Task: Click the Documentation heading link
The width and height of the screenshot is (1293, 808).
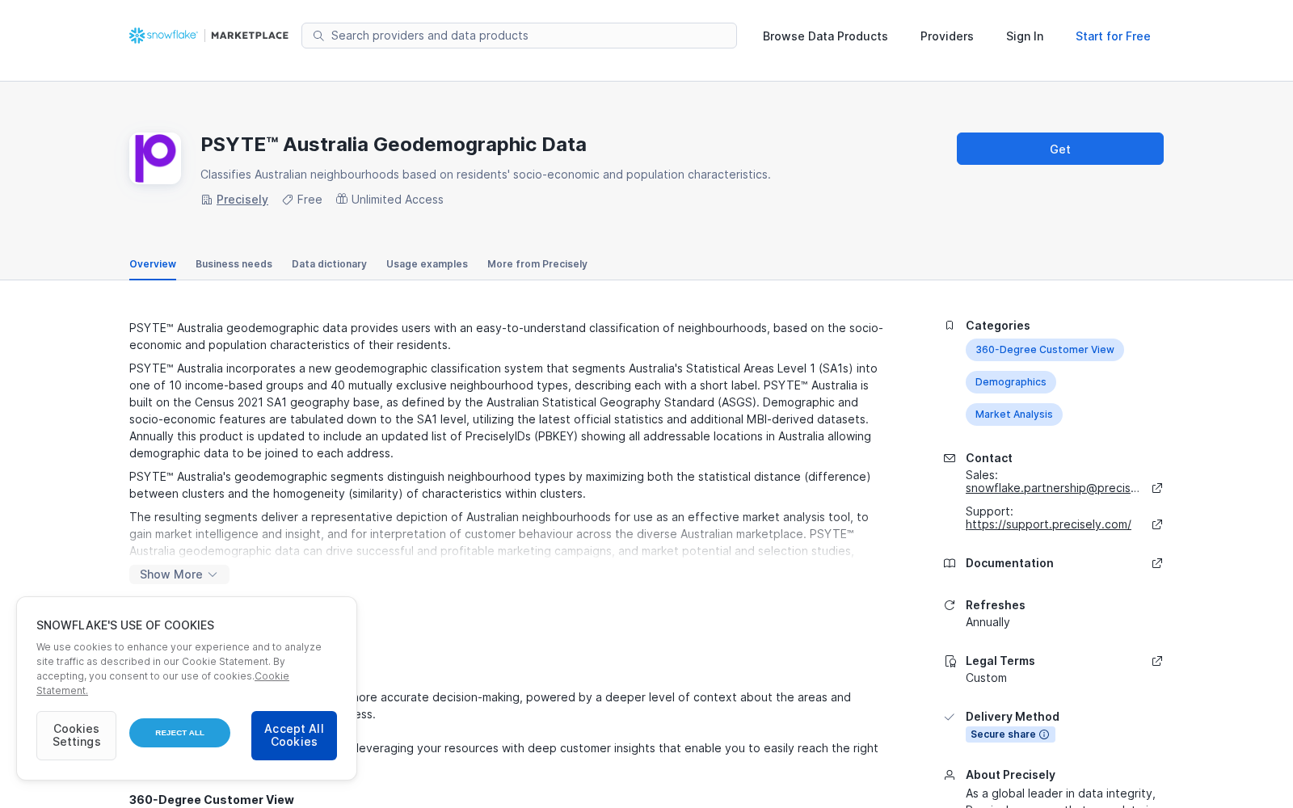Action: (1009, 563)
